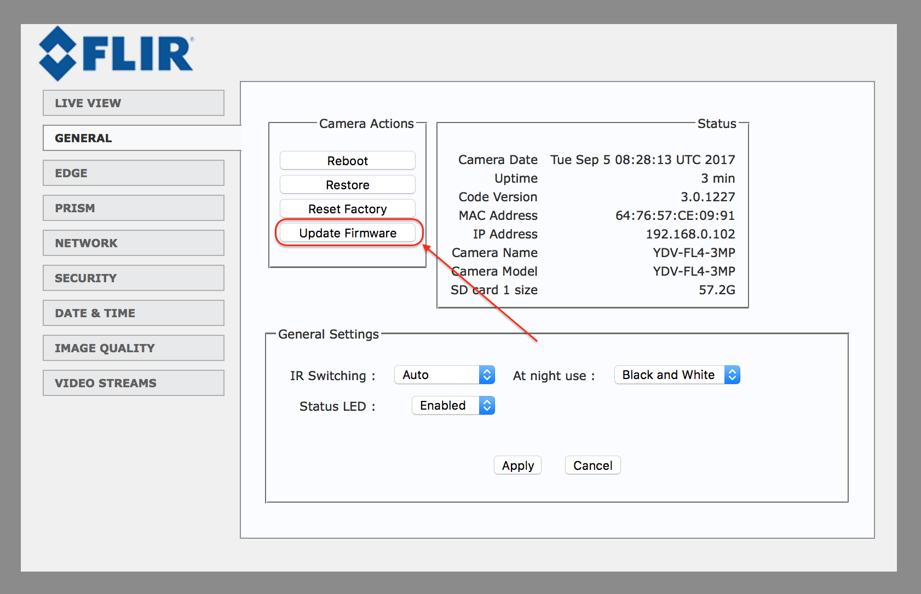Open the IR Switching Auto dropdown
The image size is (921, 594).
click(x=445, y=375)
